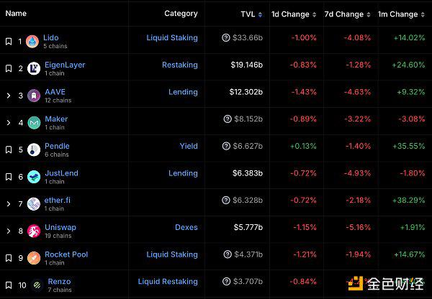Open the Liquid Staking category link for Lido
The image size is (432, 299).
(172, 37)
